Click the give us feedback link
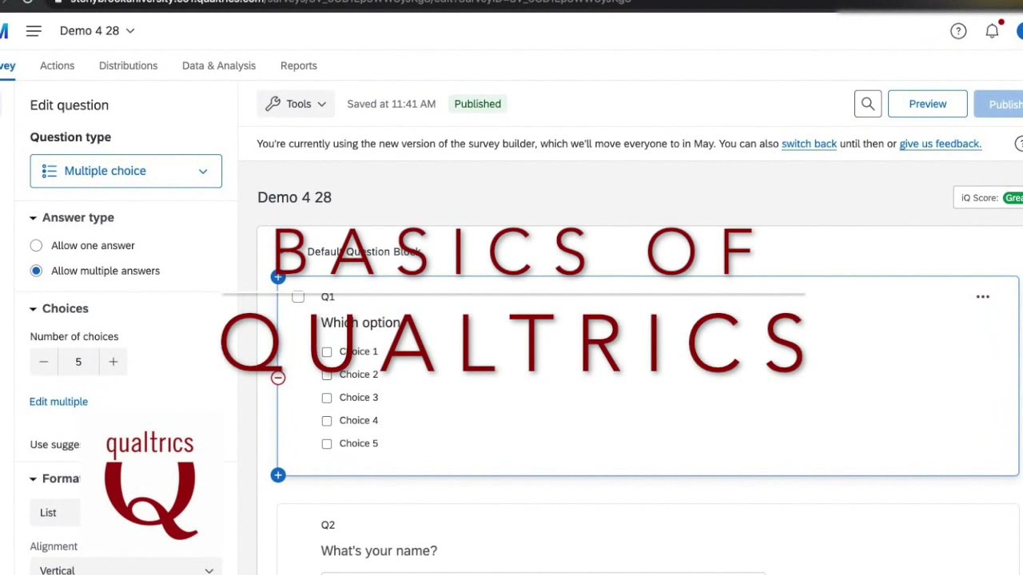This screenshot has width=1023, height=575. (x=940, y=144)
